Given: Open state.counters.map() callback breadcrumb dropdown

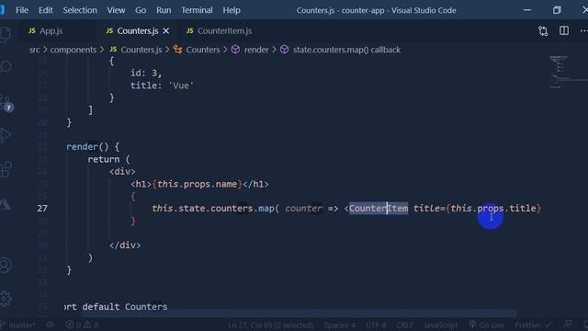Looking at the screenshot, I should pyautogui.click(x=346, y=50).
